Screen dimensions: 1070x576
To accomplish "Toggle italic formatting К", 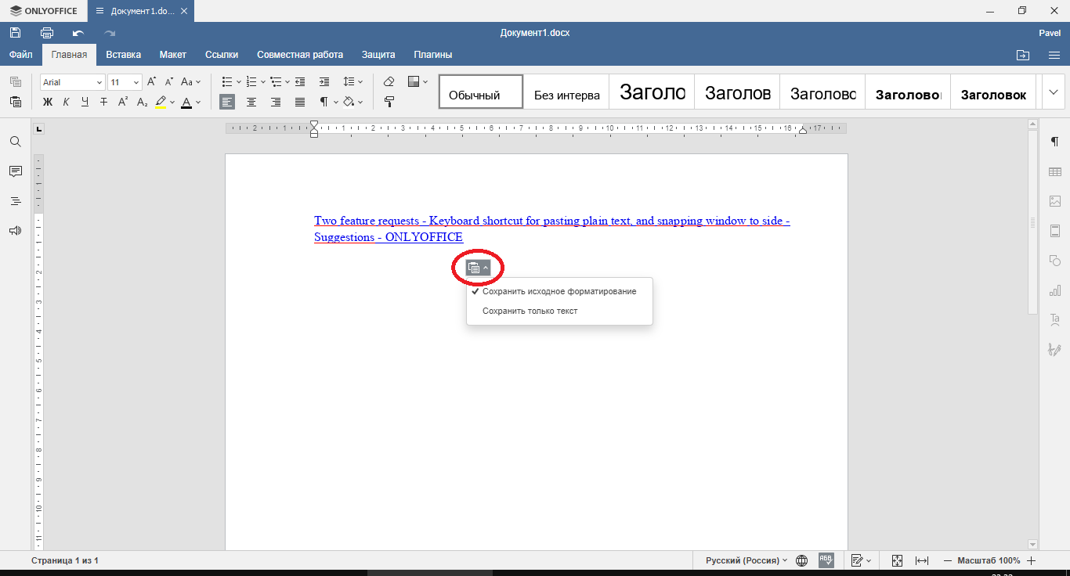I will click(x=66, y=102).
